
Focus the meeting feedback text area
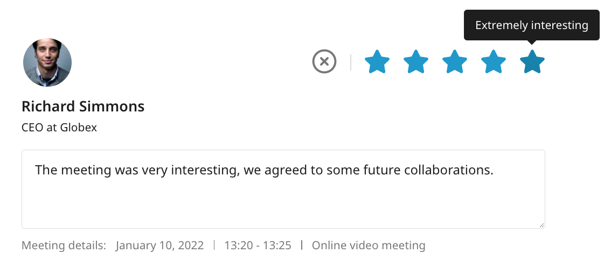(x=283, y=189)
